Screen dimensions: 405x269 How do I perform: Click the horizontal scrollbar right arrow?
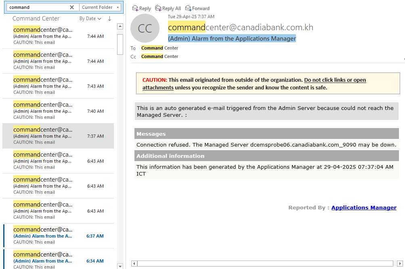coord(400,263)
